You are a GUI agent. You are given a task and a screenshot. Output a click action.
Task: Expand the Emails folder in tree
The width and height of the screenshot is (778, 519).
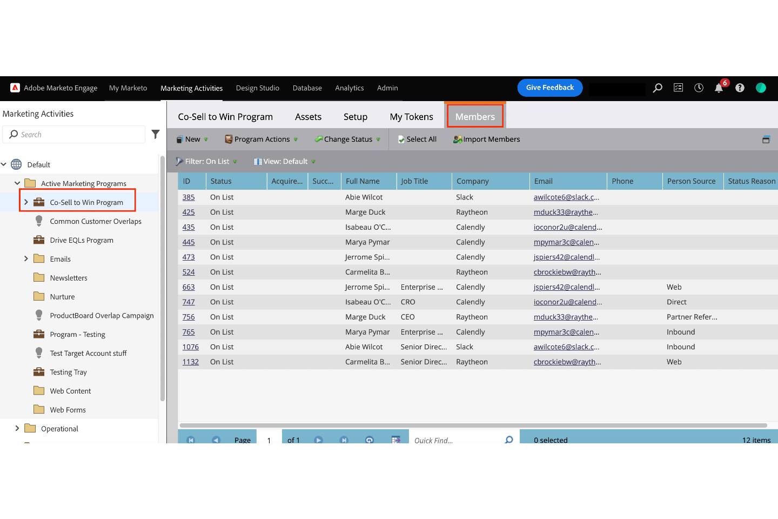click(x=26, y=259)
